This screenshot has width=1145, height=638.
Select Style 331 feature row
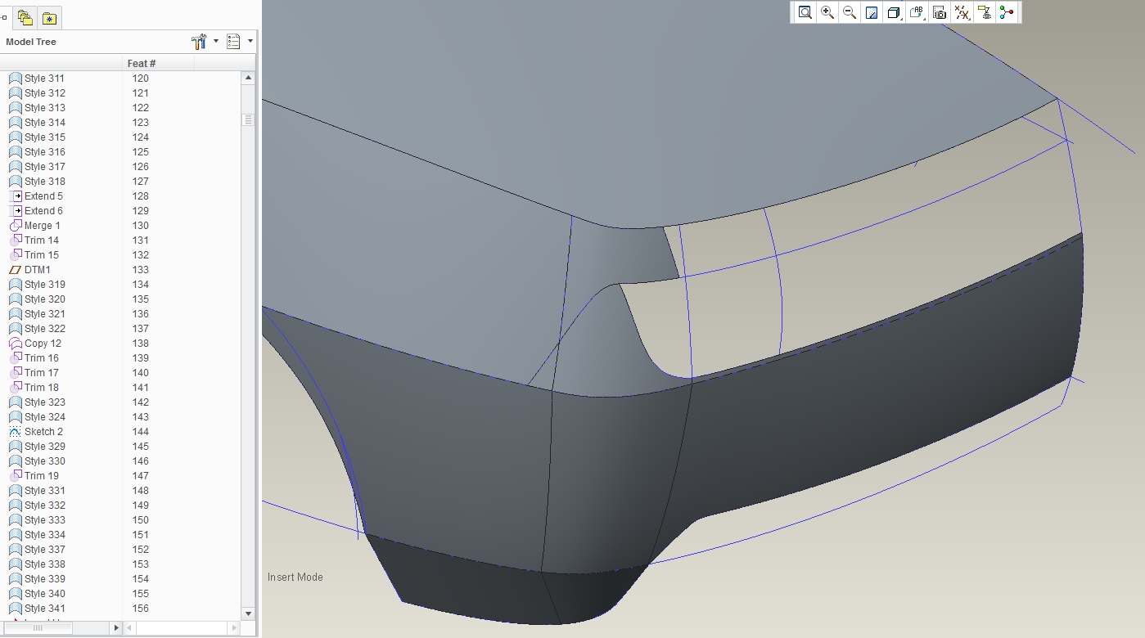click(44, 491)
